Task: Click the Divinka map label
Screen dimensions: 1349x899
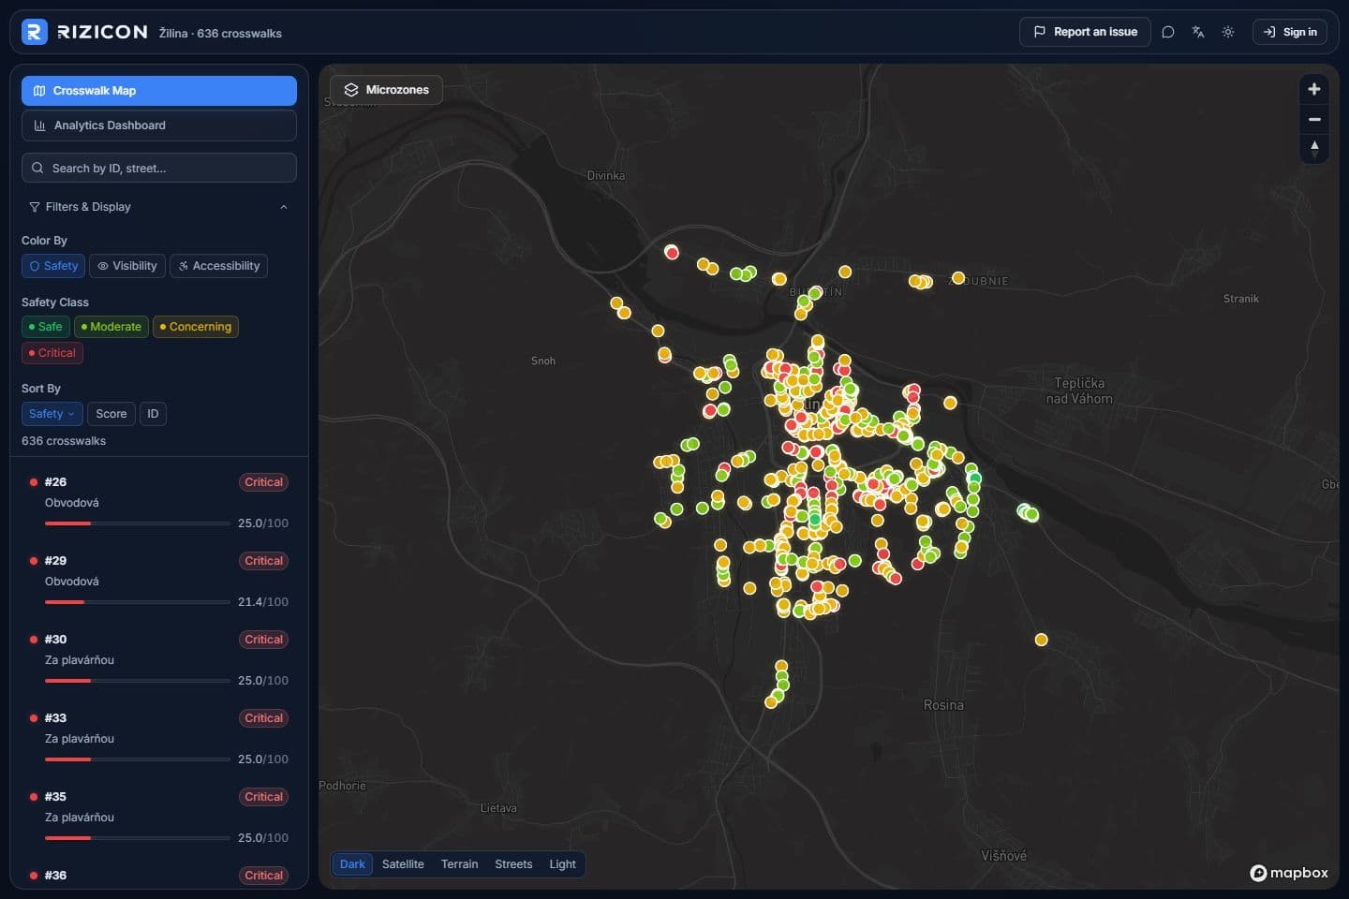Action: point(605,175)
